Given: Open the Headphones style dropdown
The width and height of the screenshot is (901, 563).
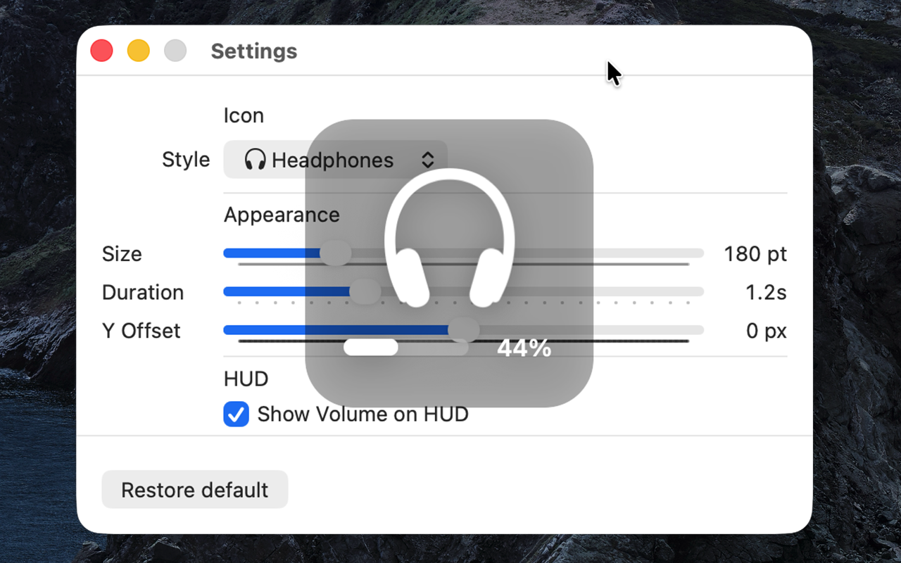Looking at the screenshot, I should pyautogui.click(x=335, y=160).
